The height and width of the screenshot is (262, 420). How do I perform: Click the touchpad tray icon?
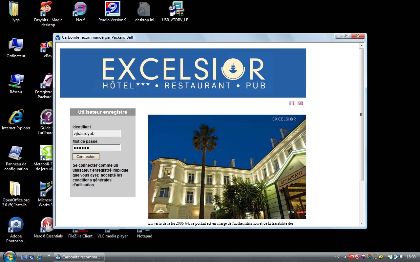[x=375, y=257]
